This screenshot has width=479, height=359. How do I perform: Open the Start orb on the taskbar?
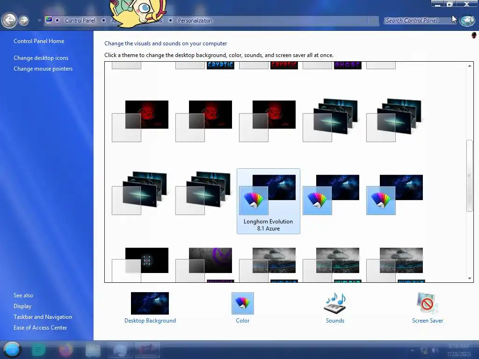(12, 350)
